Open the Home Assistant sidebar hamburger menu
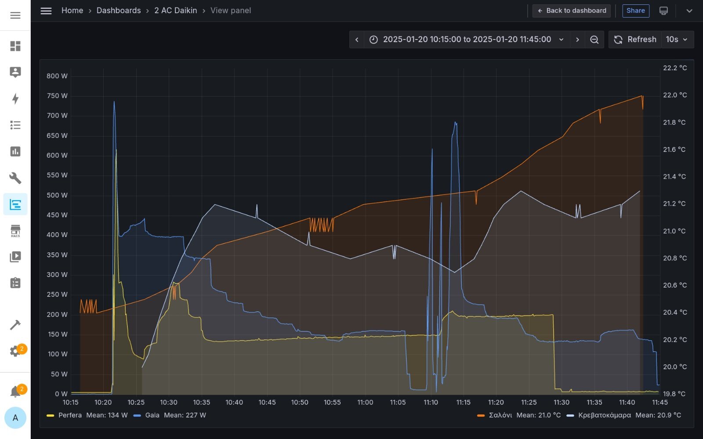 click(15, 15)
